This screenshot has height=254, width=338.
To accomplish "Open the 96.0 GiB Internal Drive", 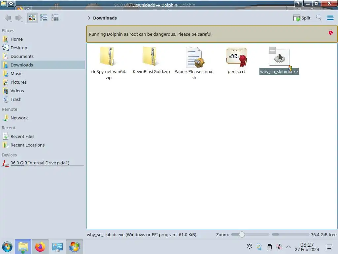I will tap(43, 163).
